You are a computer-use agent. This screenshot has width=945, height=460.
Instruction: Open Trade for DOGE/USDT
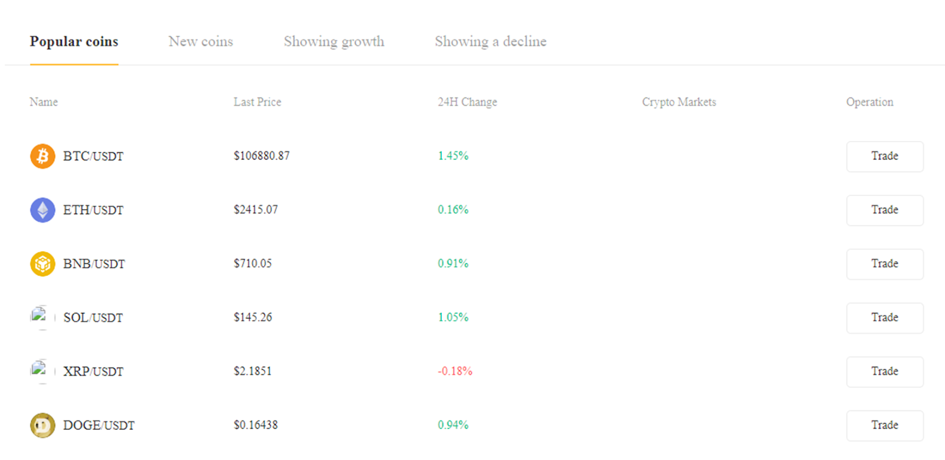coord(884,425)
